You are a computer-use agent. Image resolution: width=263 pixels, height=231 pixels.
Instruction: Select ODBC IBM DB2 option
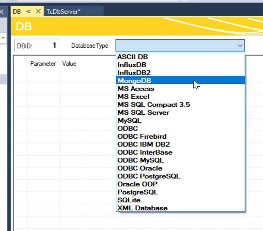[180, 144]
